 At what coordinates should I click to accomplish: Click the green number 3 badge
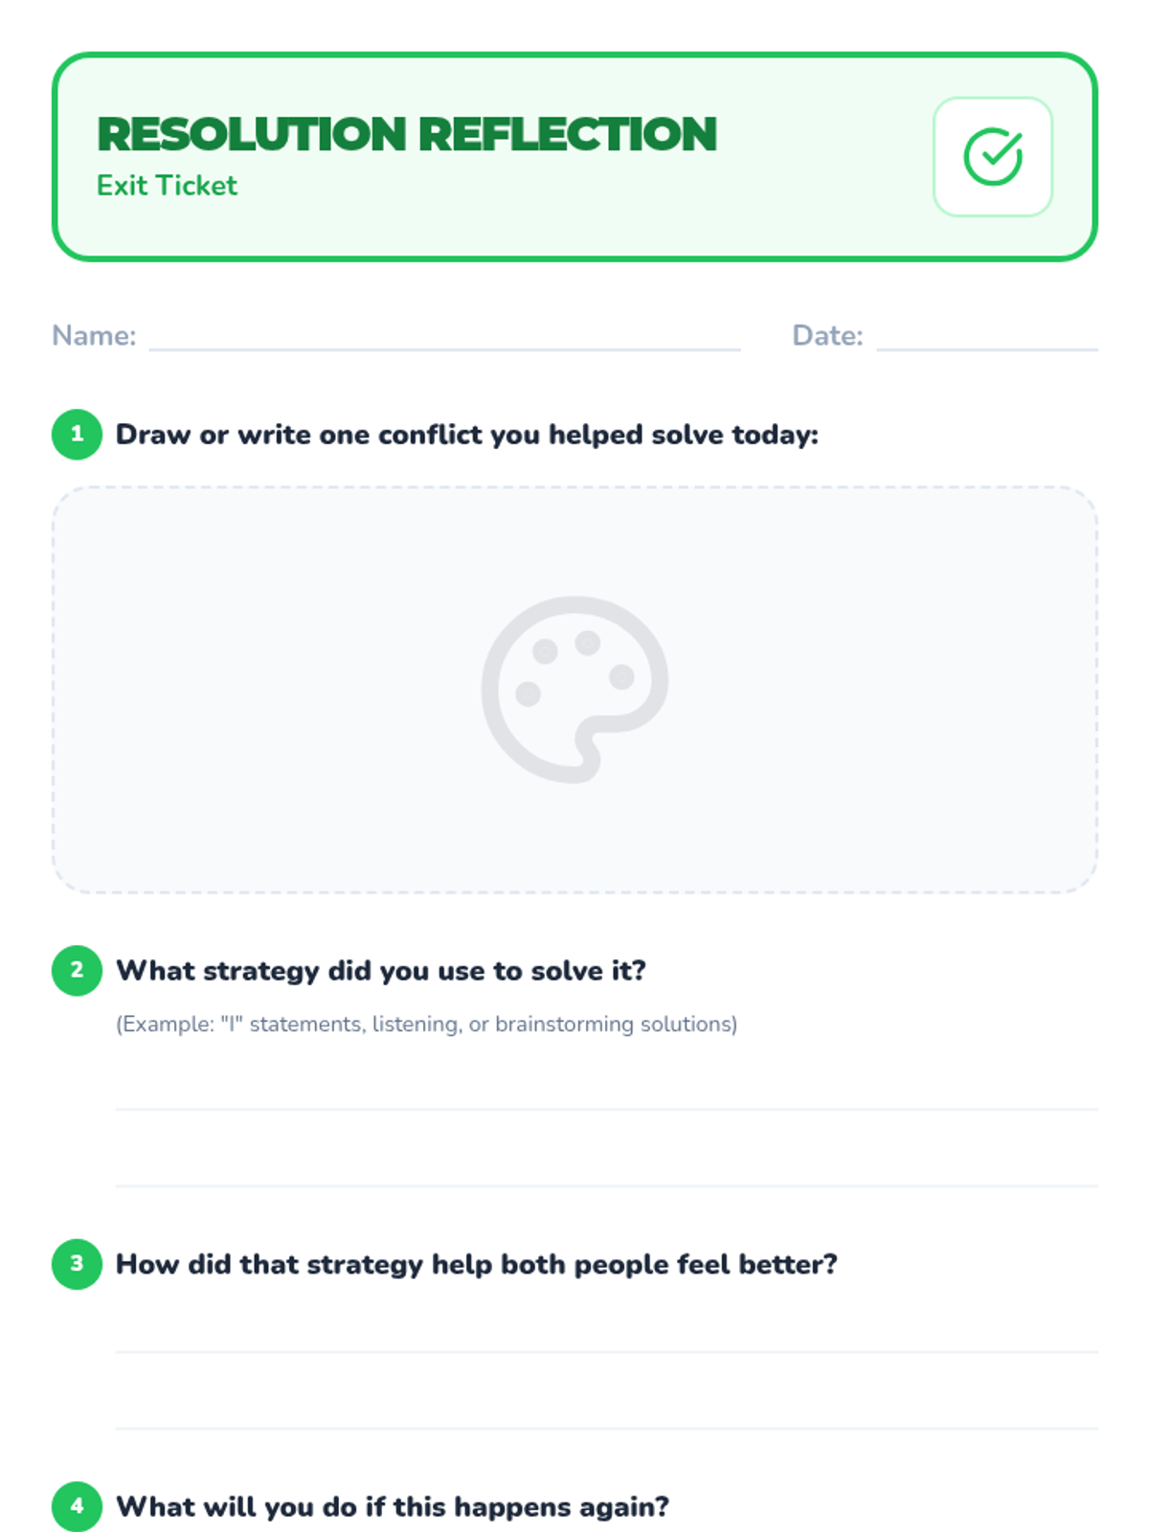pyautogui.click(x=77, y=1264)
